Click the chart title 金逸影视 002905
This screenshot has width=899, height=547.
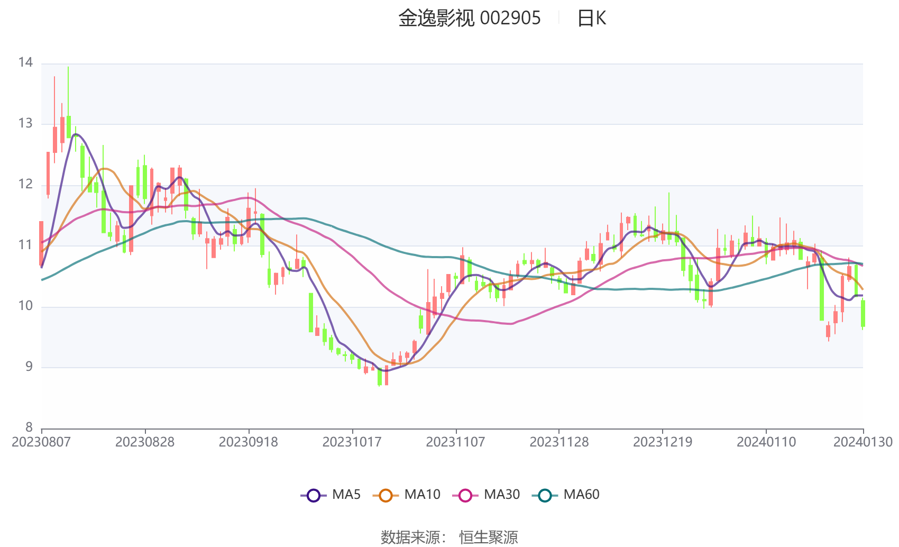(x=470, y=19)
